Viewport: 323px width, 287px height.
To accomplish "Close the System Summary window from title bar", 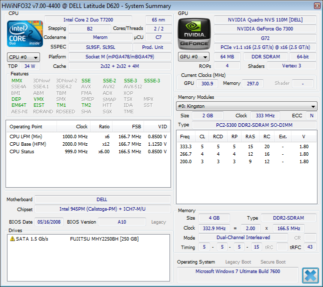I will tap(317, 5).
